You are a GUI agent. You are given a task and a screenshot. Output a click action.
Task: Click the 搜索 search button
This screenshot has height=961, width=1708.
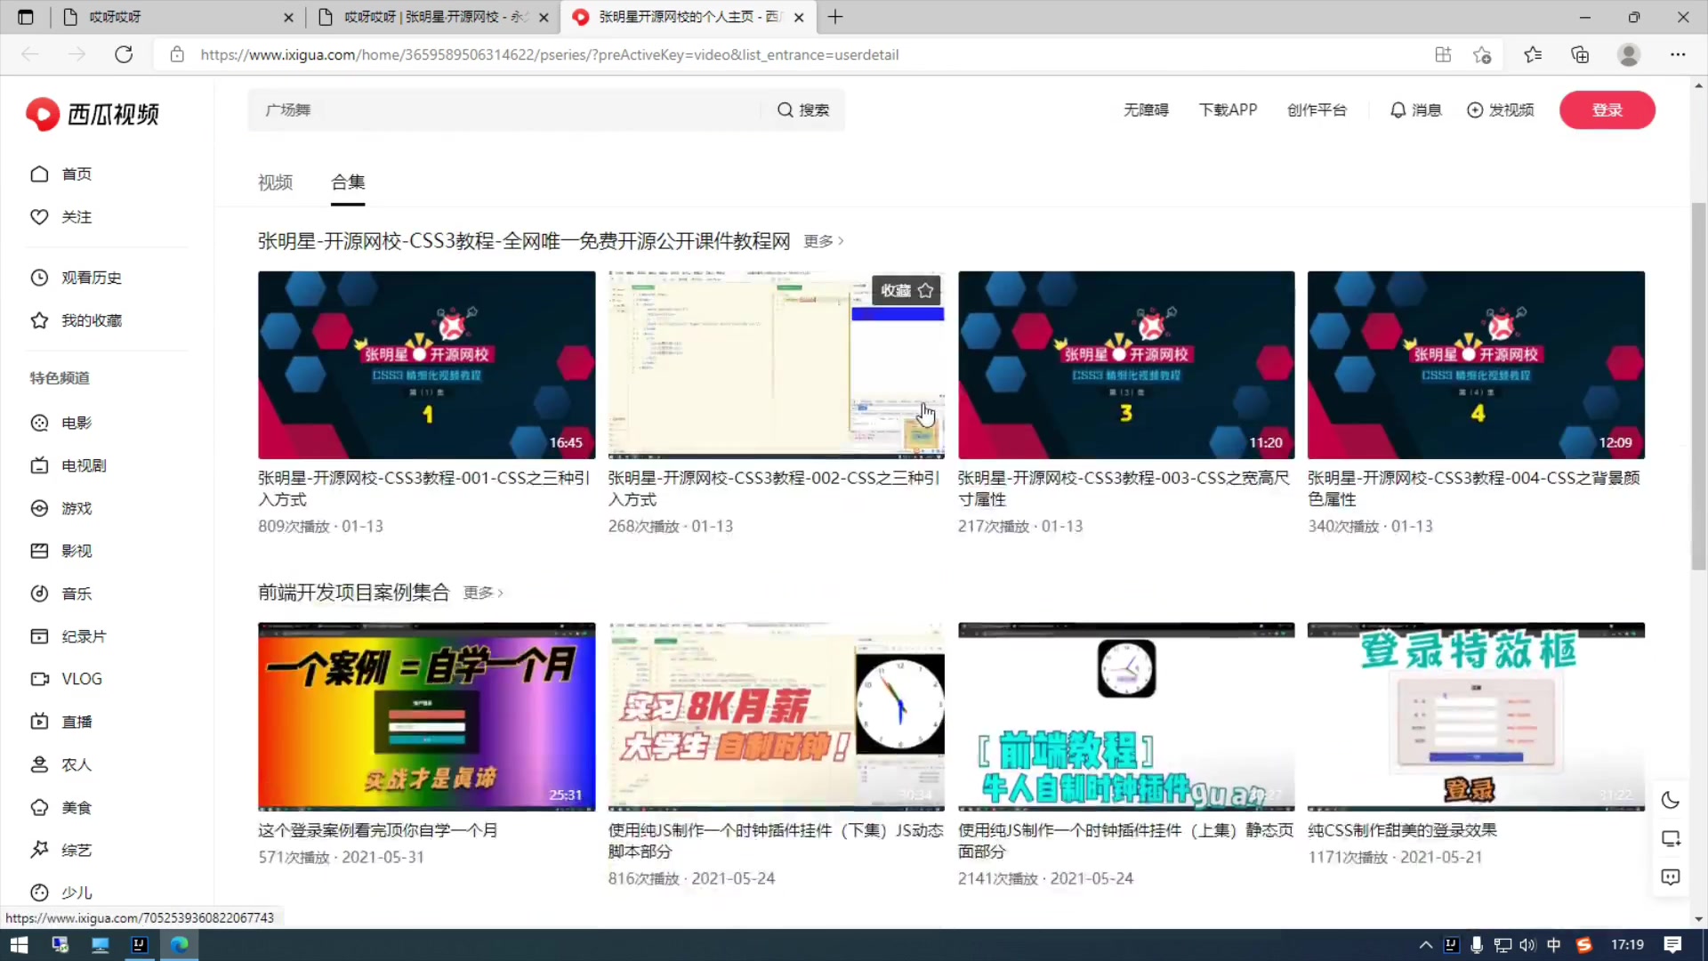click(x=803, y=110)
